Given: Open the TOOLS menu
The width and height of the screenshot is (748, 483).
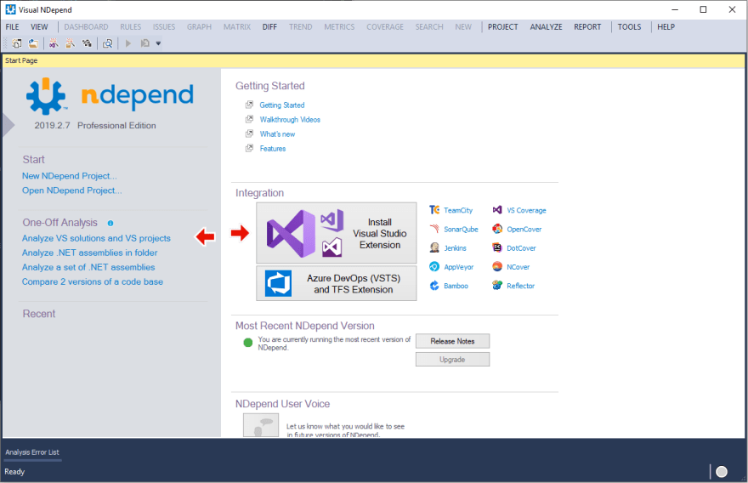Looking at the screenshot, I should (629, 26).
